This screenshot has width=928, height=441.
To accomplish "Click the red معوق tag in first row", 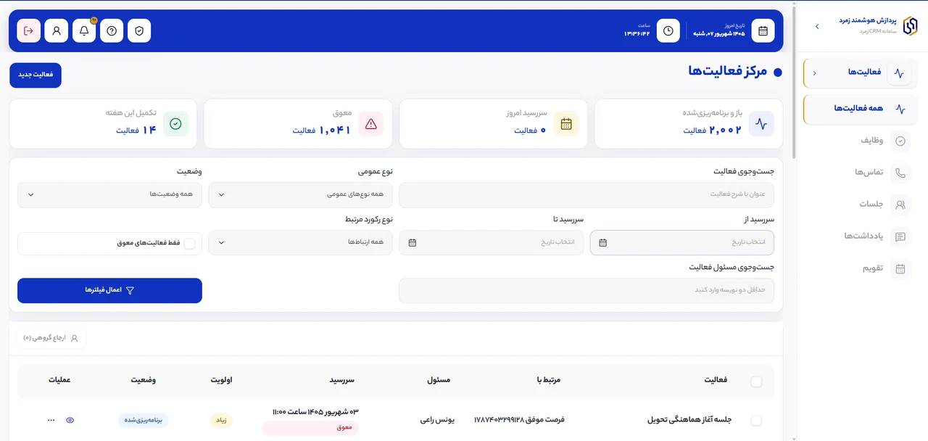I will (310, 428).
